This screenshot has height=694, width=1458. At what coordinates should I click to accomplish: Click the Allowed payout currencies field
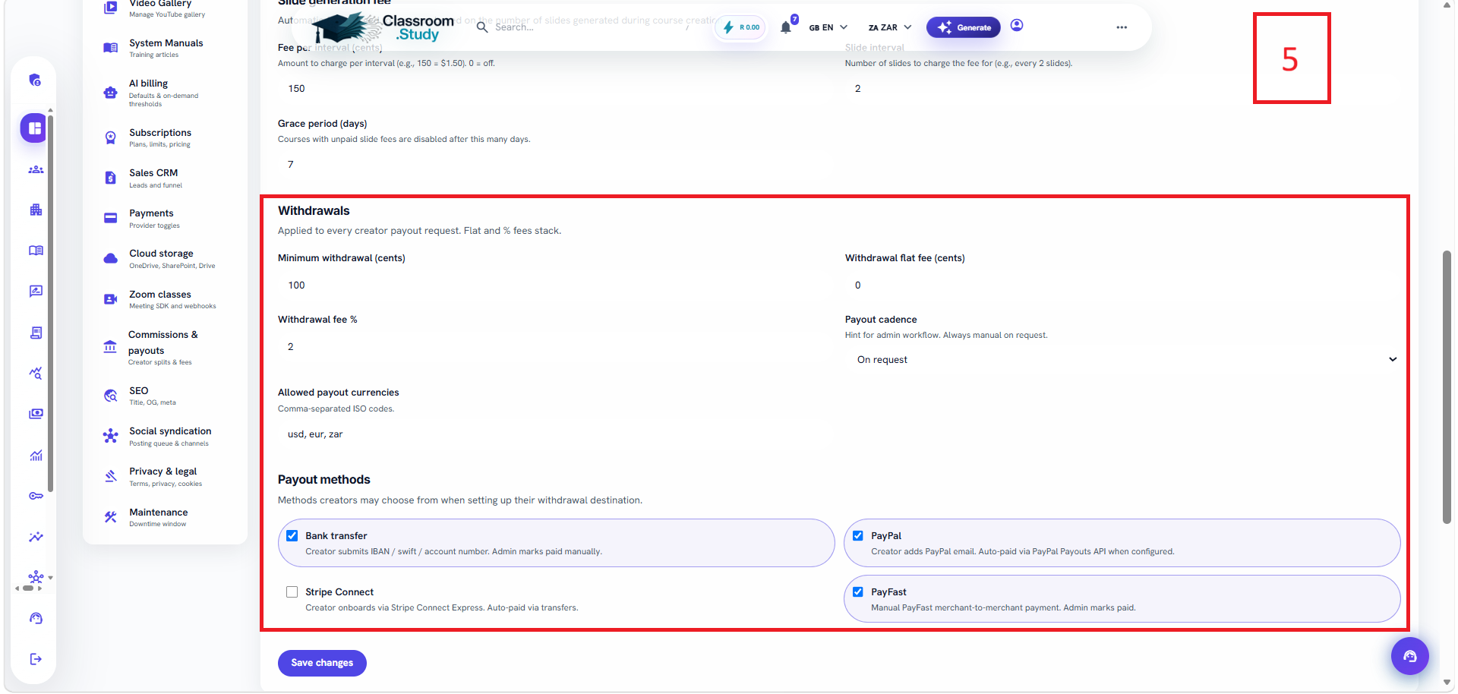point(555,434)
